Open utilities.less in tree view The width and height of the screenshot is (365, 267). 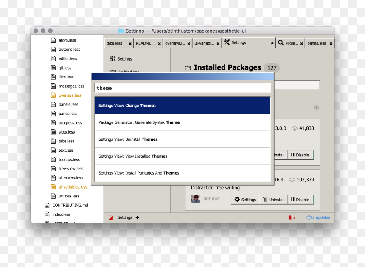(x=69, y=196)
